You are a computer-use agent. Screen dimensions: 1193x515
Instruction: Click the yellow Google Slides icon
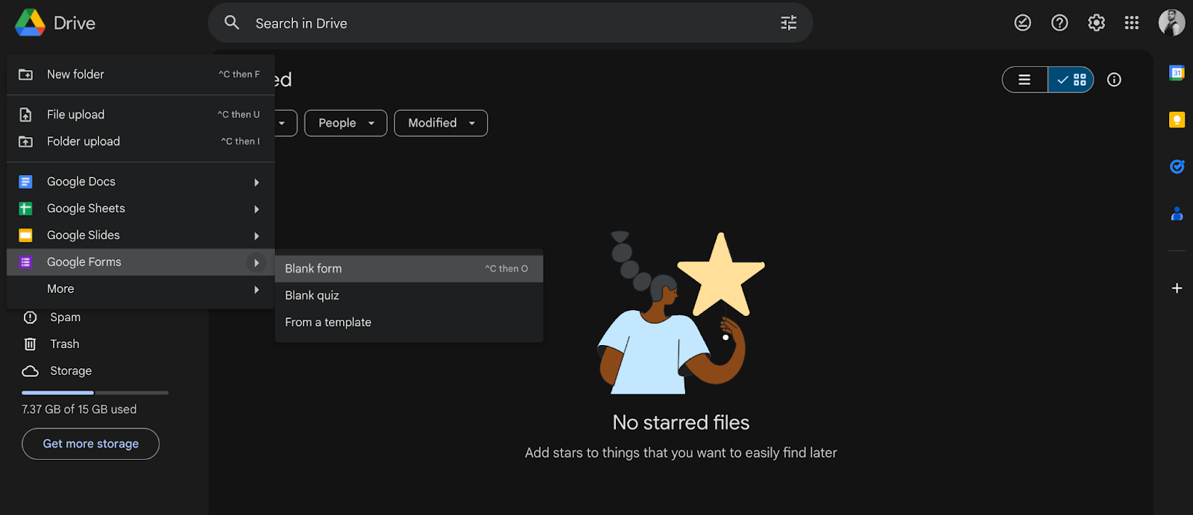click(x=25, y=236)
